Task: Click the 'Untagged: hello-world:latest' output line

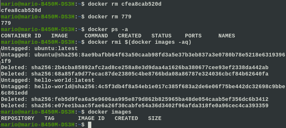Action: coord(48,80)
